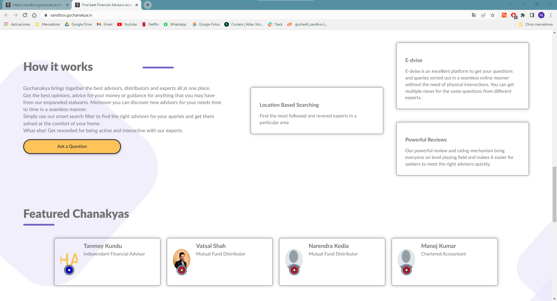Screen dimensions: 557x301
Task: Click the vertical page scrollbar thumb
Action: click(554, 194)
